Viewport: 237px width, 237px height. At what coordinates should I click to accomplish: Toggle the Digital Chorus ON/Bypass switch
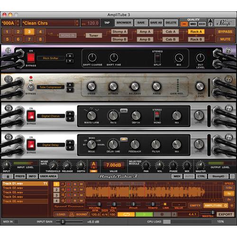click(x=31, y=116)
